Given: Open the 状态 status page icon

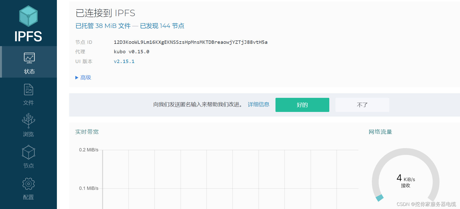Looking at the screenshot, I should (x=29, y=58).
